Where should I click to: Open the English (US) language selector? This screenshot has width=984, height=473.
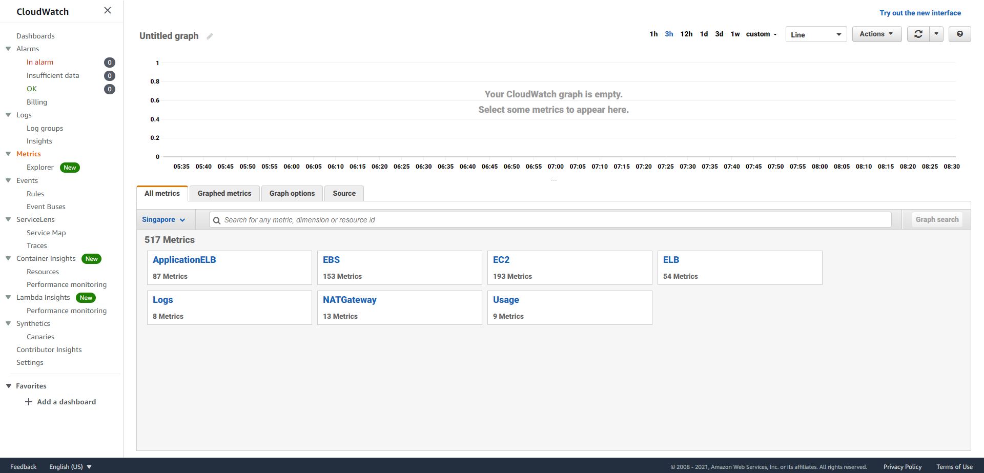tap(70, 467)
